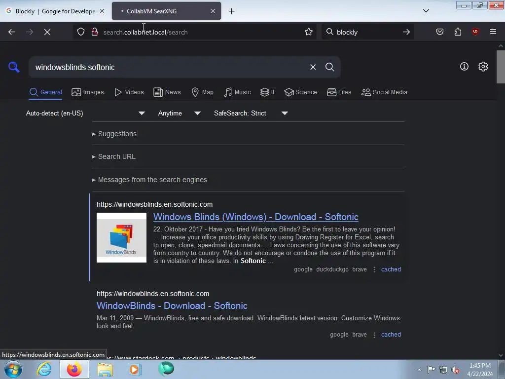Open the uBlock Origin extension icon
The height and width of the screenshot is (379, 505).
[x=475, y=32]
